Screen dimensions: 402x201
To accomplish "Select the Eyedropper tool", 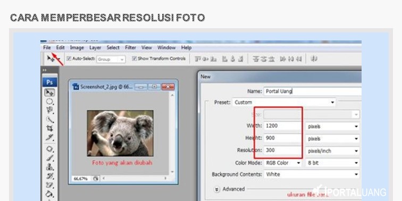I will [x=49, y=137].
